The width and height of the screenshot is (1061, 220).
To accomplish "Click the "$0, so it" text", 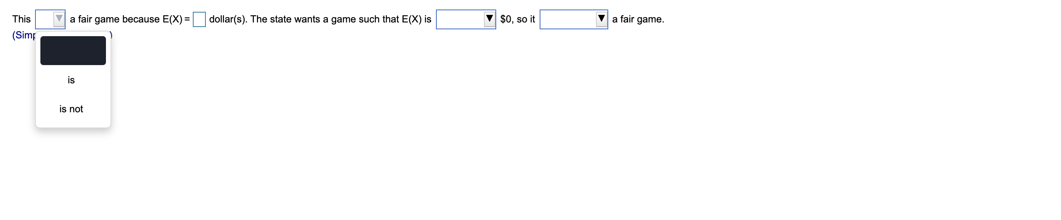I will click(517, 19).
